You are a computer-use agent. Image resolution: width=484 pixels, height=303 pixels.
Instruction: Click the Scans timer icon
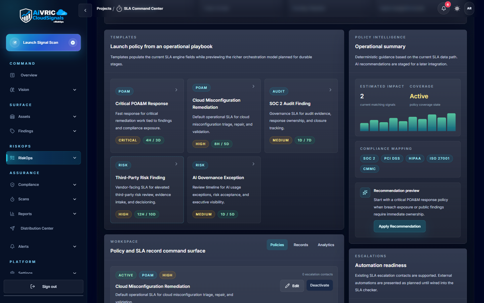point(12,199)
